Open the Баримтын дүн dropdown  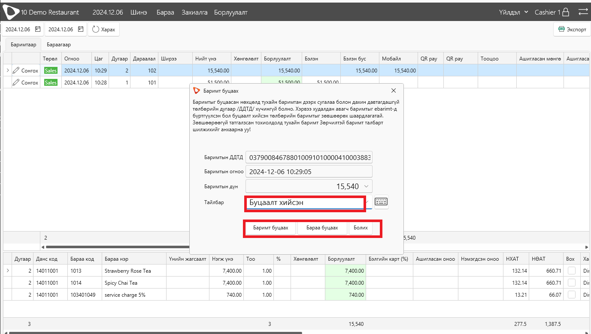(366, 186)
